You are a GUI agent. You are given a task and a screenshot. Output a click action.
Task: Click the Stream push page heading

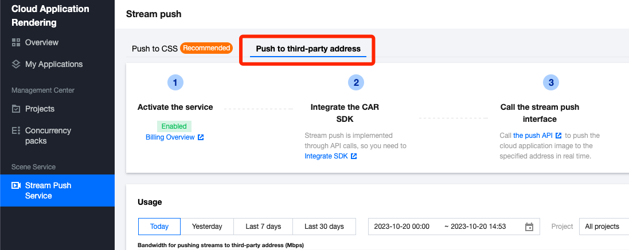(x=154, y=14)
